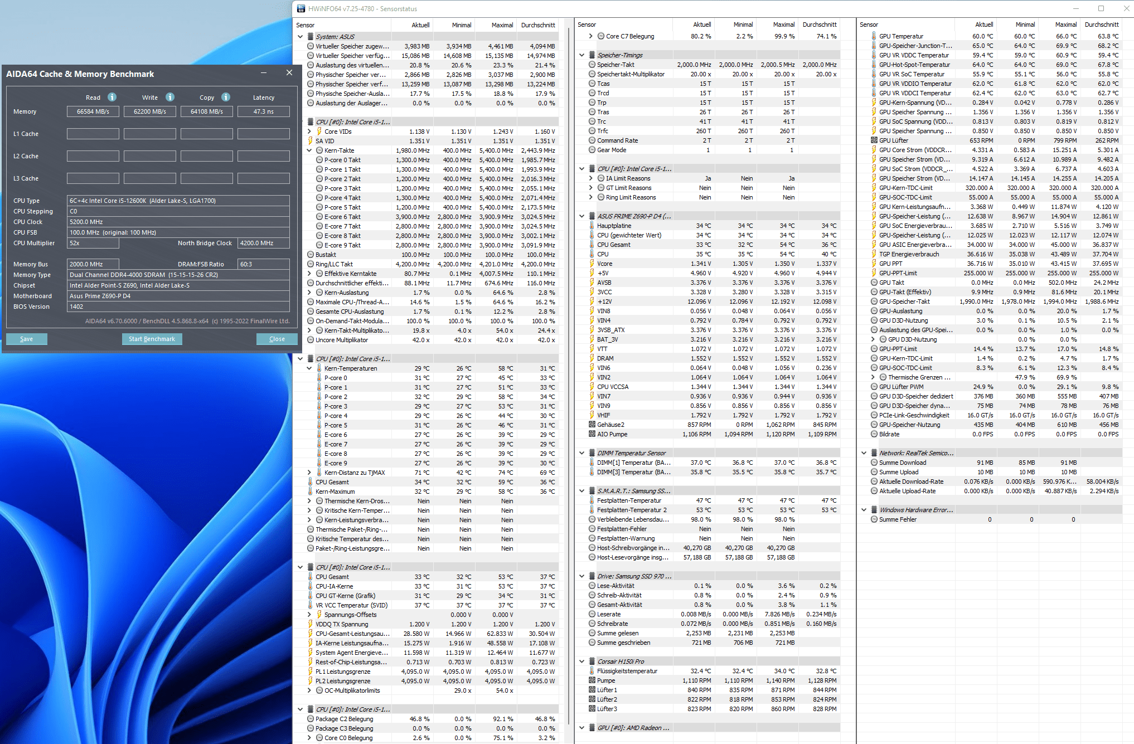The height and width of the screenshot is (744, 1134).
Task: Collapse the Network: RealTek group
Action: point(864,453)
